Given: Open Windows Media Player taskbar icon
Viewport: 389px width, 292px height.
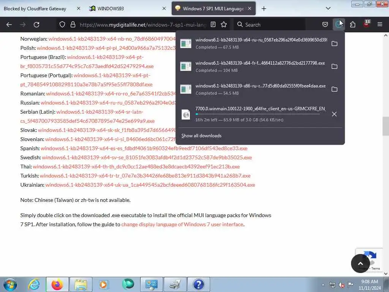Looking at the screenshot, I should (x=104, y=284).
